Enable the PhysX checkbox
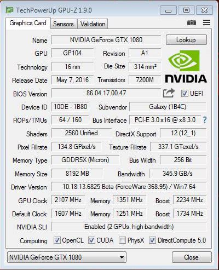This screenshot has width=219, height=270. click(x=122, y=240)
